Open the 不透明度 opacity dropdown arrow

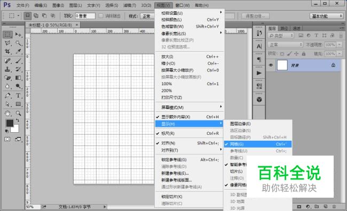click(x=340, y=45)
